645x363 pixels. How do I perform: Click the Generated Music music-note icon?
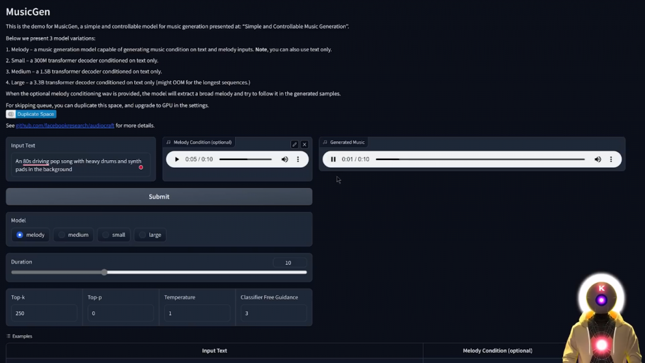(325, 142)
